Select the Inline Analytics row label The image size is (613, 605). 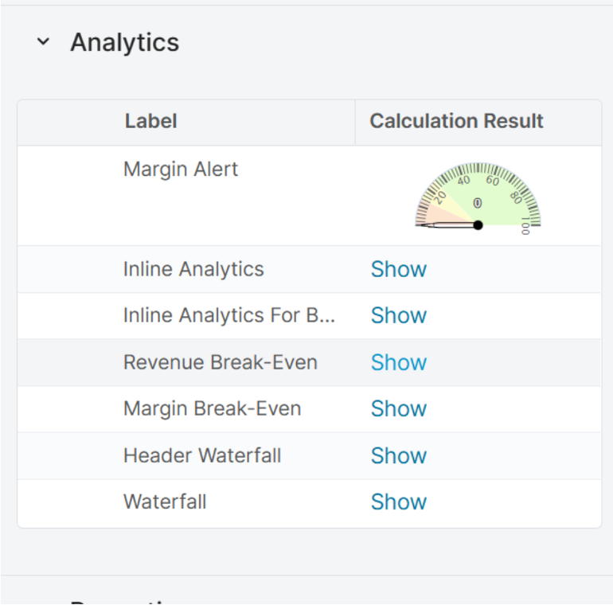pyautogui.click(x=193, y=269)
